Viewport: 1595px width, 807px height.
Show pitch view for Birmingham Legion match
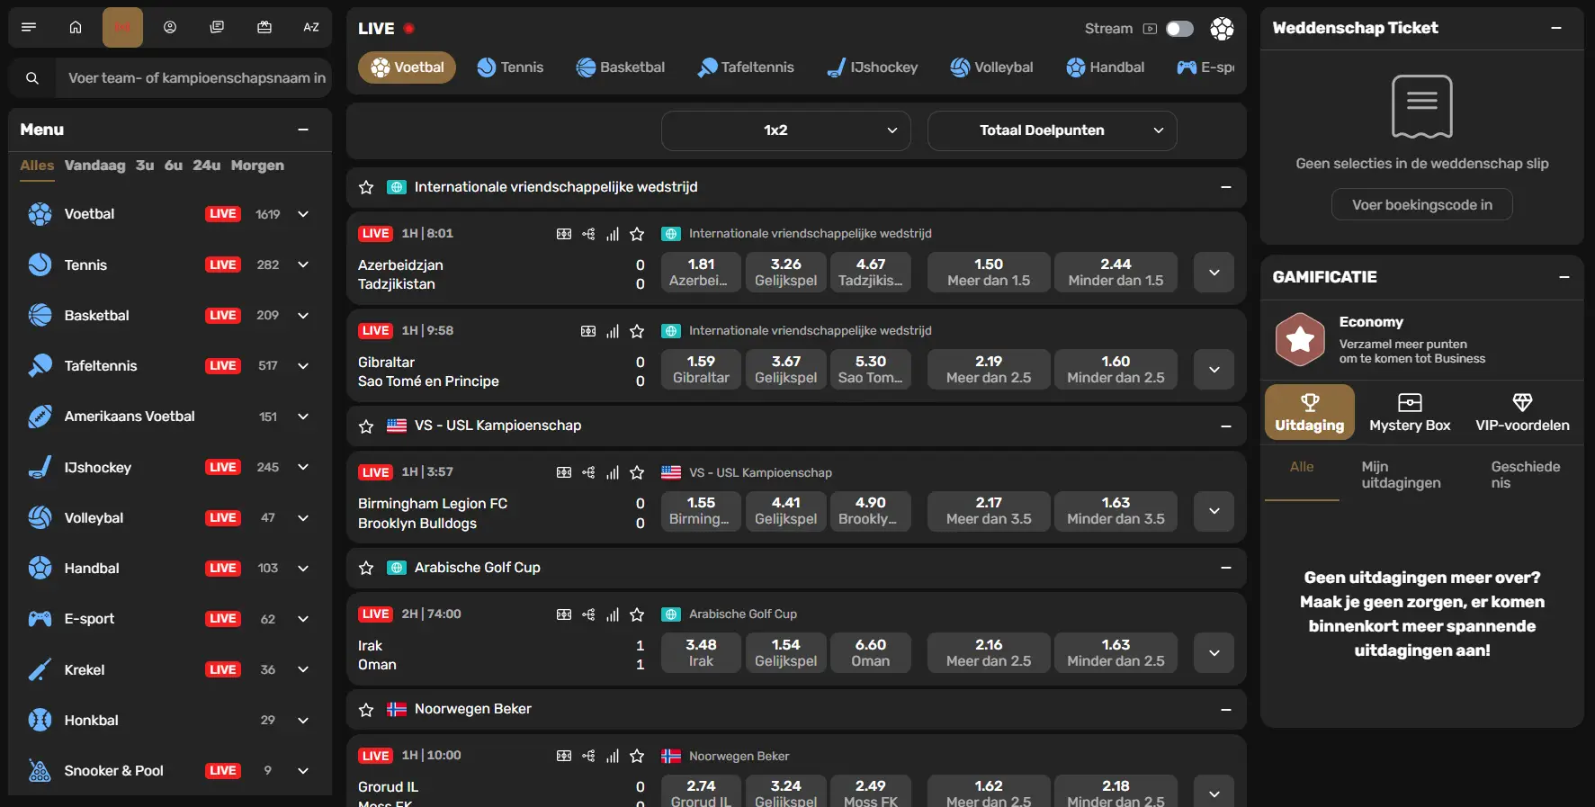(x=564, y=472)
